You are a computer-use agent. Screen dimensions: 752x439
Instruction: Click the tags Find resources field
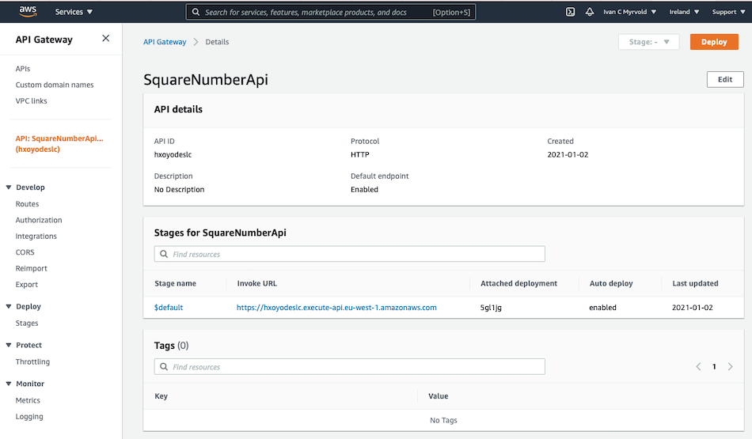pyautogui.click(x=350, y=367)
